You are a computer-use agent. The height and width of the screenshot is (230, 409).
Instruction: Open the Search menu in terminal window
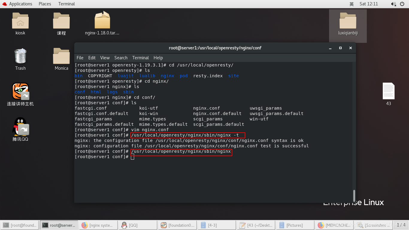coord(121,58)
